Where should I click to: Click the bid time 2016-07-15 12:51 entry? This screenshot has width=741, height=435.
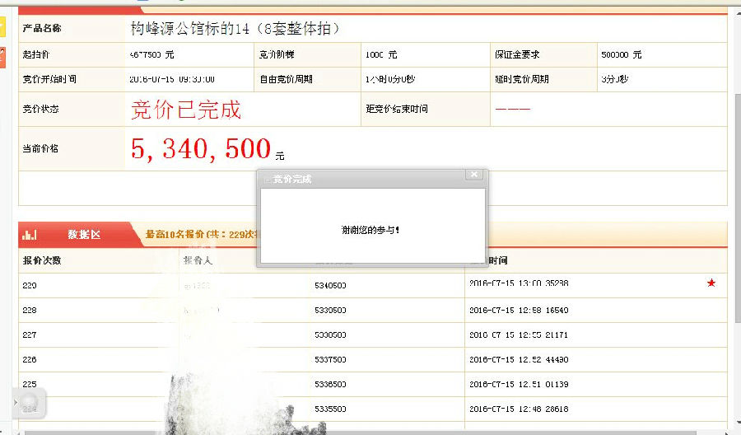point(518,385)
